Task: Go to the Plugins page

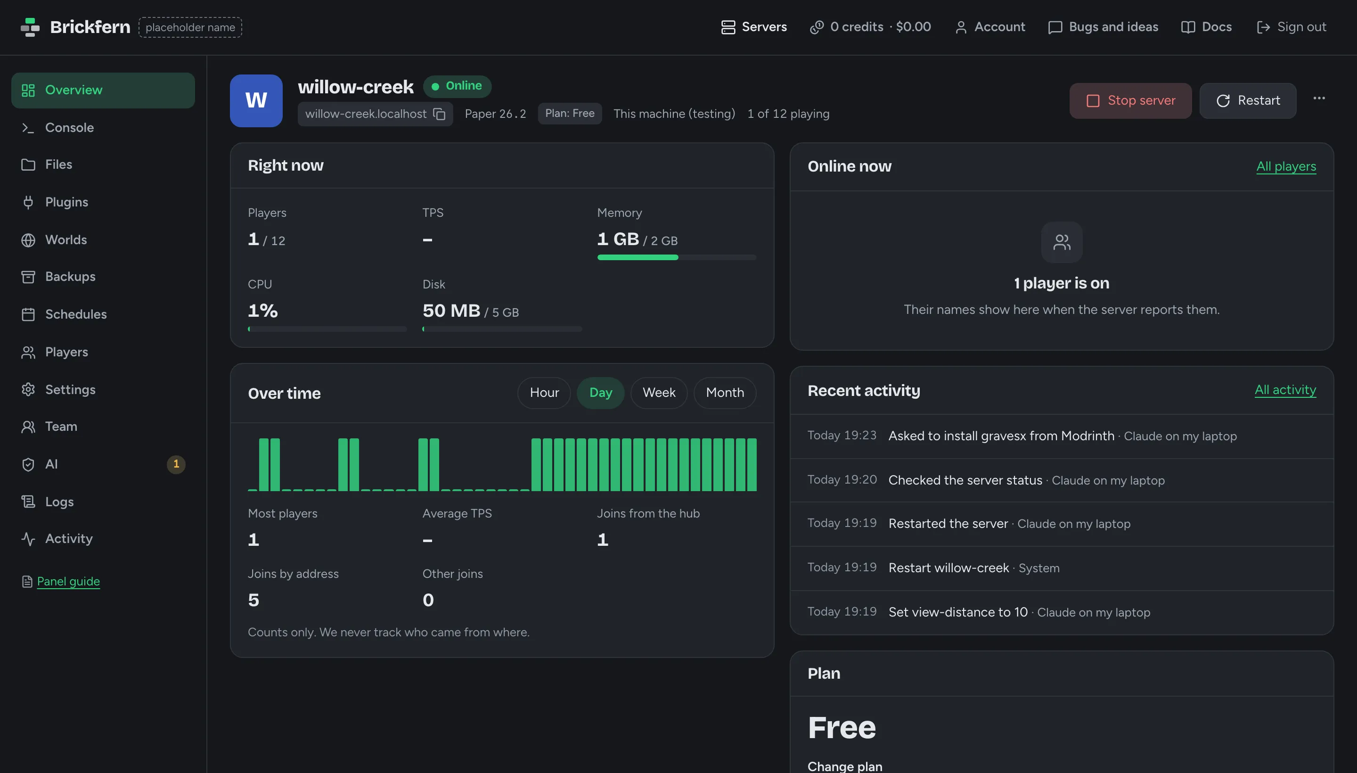Action: tap(103, 202)
